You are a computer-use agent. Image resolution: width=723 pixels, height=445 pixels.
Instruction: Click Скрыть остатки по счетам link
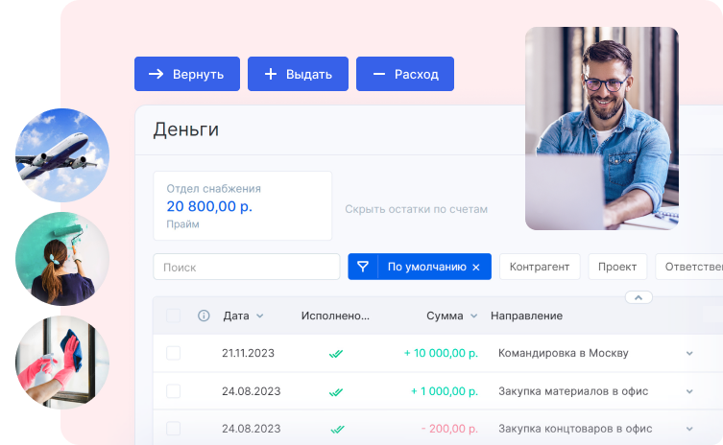click(416, 209)
